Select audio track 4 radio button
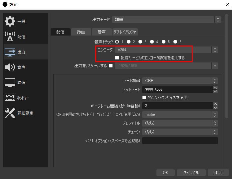Image resolution: width=232 pixels, height=179 pixels. tap(152, 42)
